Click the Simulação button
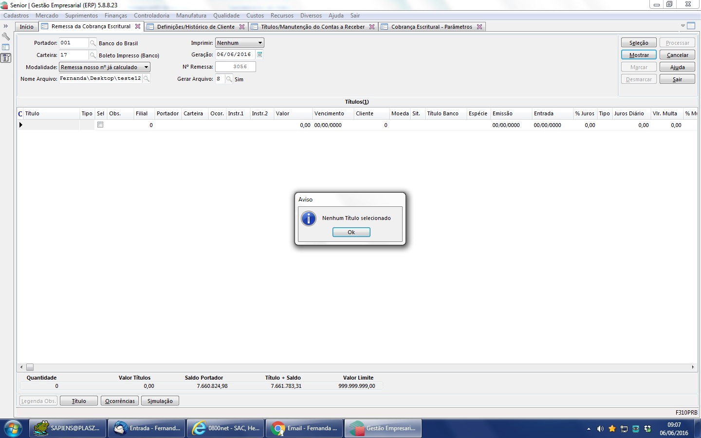This screenshot has width=701, height=438. (160, 401)
